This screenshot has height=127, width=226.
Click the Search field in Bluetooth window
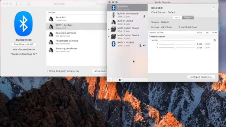[102, 4]
